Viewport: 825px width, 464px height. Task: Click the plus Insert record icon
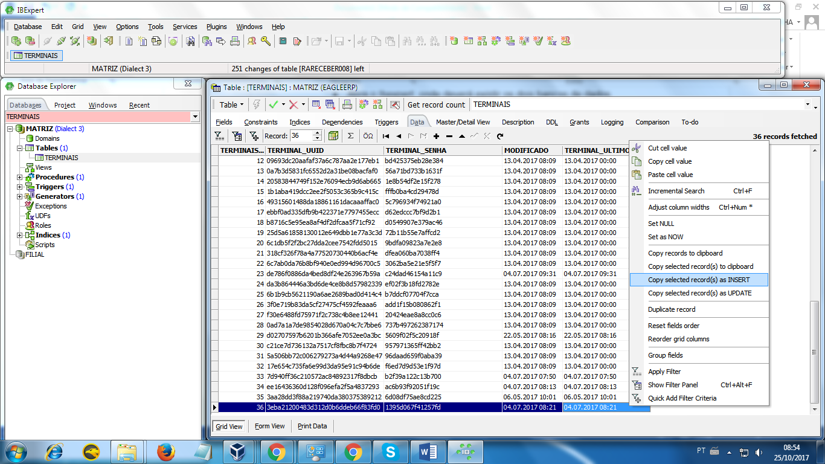point(437,136)
